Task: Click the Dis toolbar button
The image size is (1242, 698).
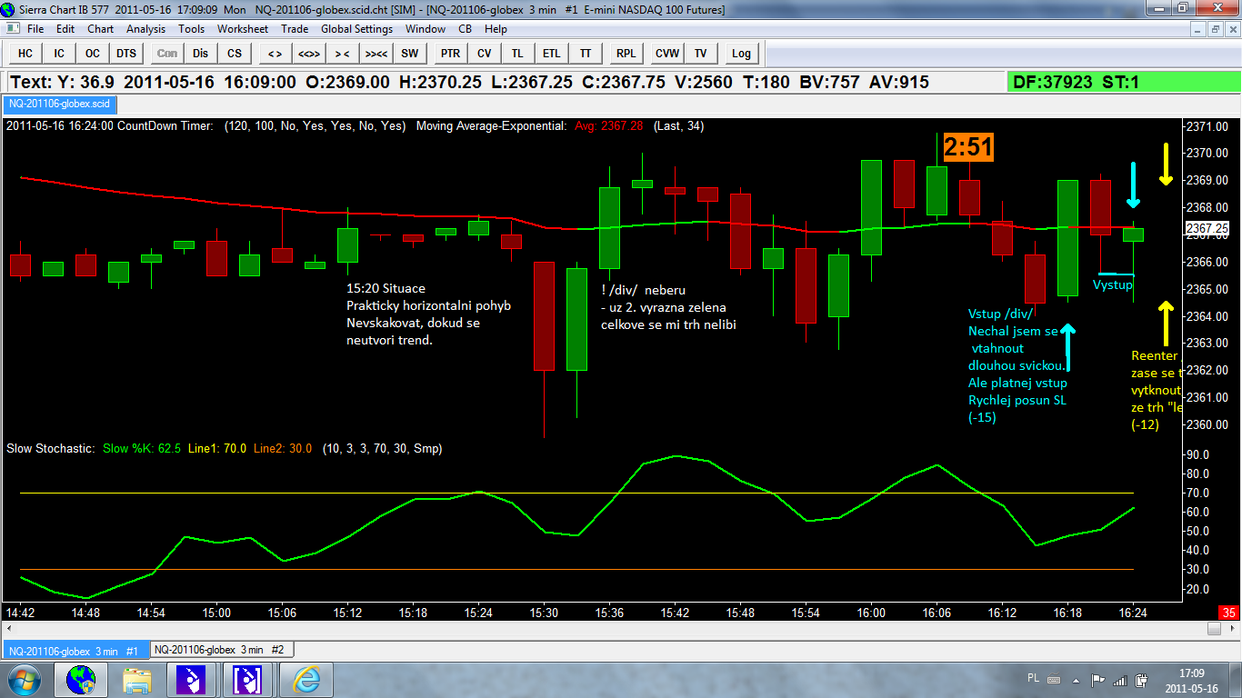Action: [x=200, y=53]
